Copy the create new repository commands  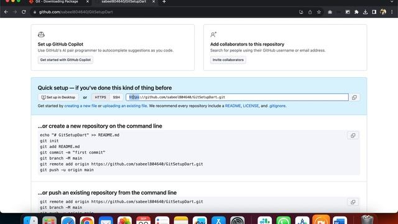point(353,136)
